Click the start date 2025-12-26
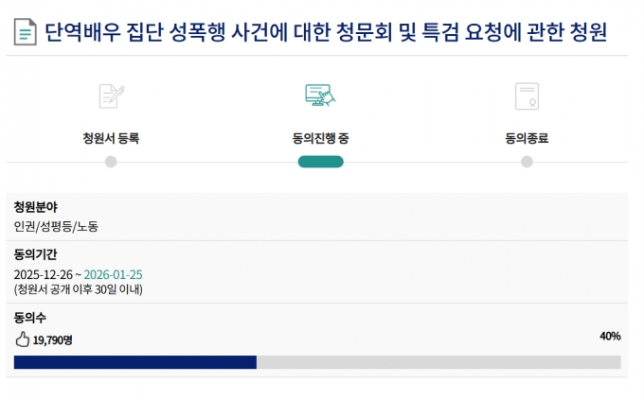Image resolution: width=644 pixels, height=400 pixels. pos(44,274)
